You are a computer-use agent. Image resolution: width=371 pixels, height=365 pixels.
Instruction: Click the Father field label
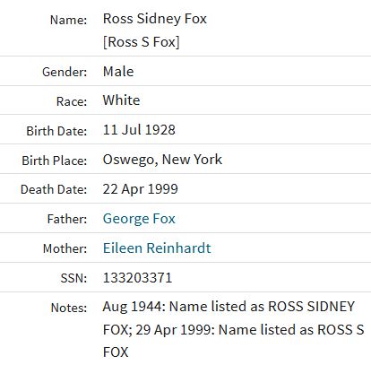tap(67, 219)
